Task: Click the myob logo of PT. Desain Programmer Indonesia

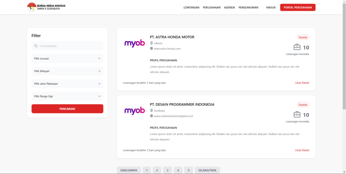Action: pos(134,111)
